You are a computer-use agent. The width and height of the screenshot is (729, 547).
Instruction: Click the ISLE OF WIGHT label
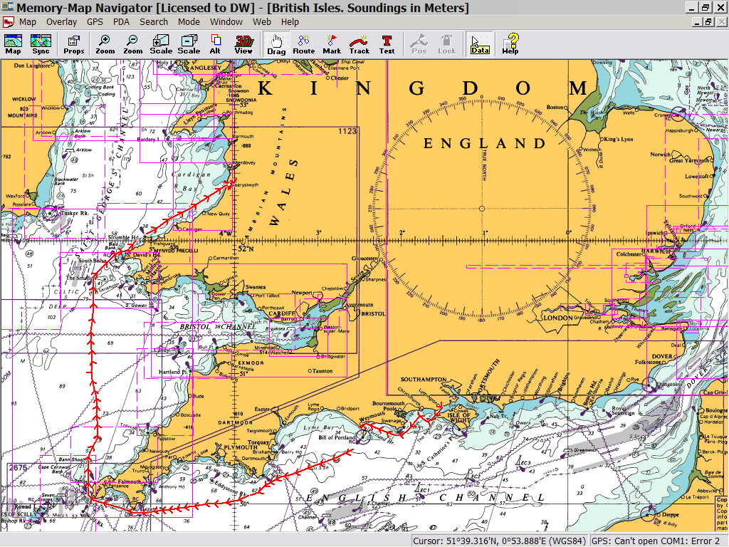click(459, 417)
